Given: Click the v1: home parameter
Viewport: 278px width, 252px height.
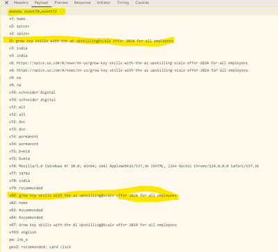Looking at the screenshot, I should [17, 19].
